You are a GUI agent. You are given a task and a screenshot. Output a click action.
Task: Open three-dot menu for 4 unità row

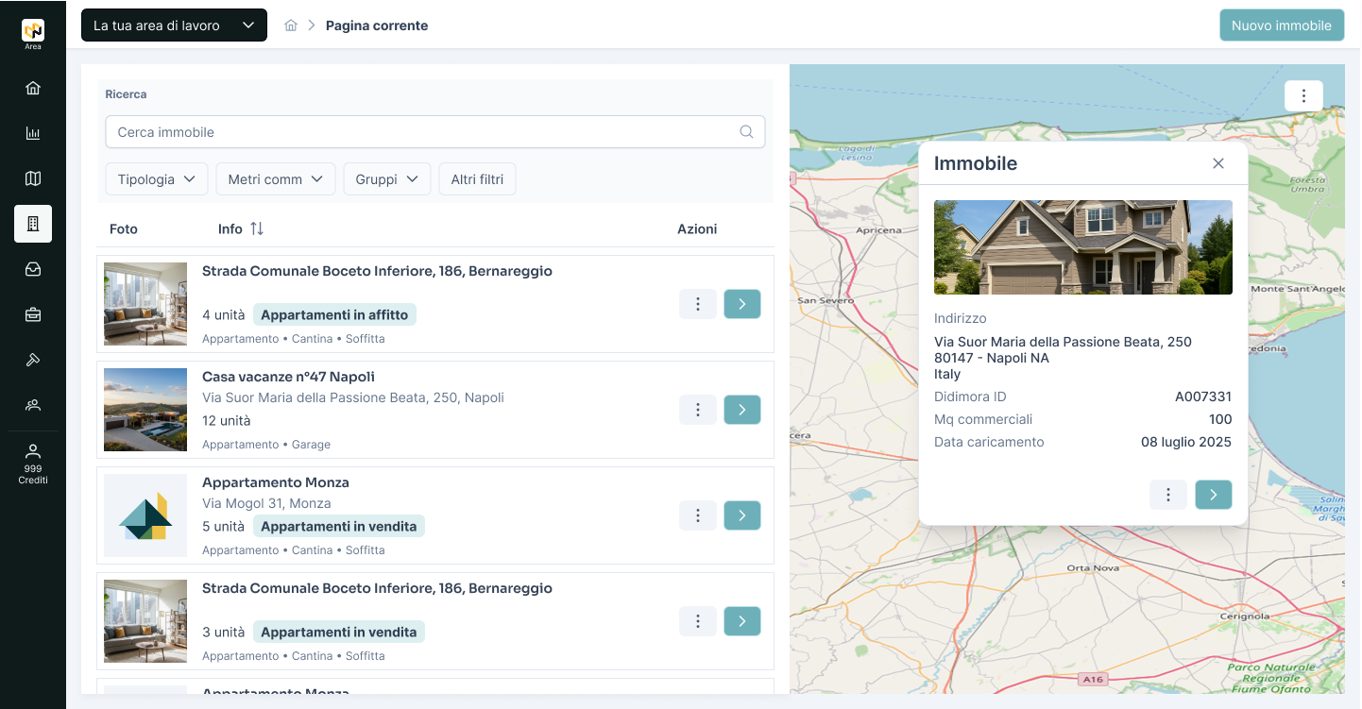click(x=698, y=304)
